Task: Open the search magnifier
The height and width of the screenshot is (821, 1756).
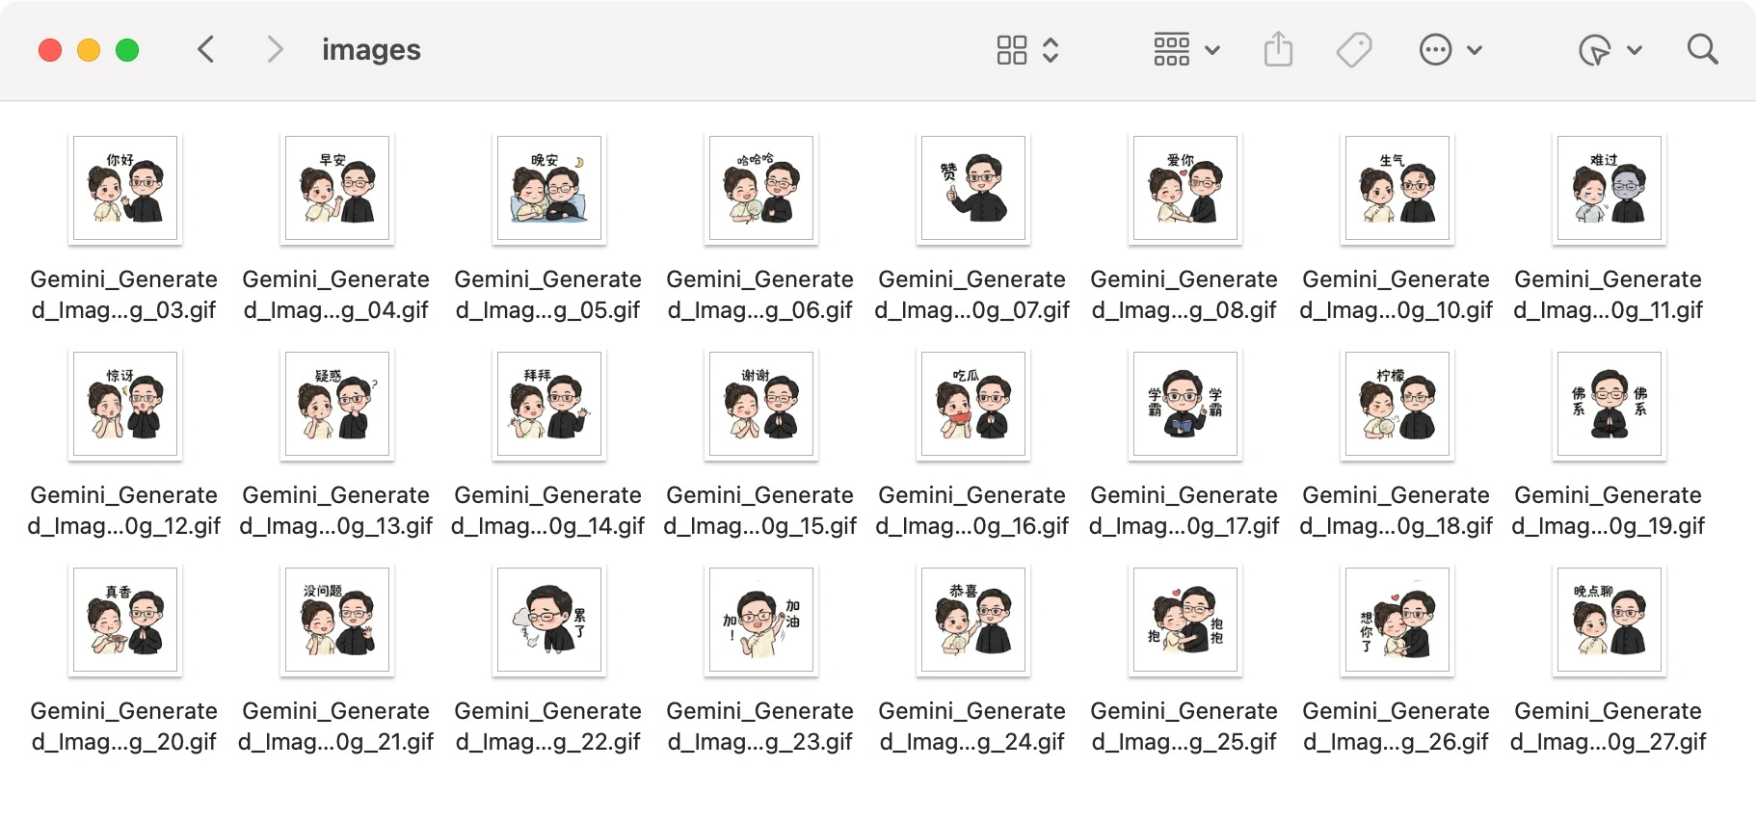Action: pyautogui.click(x=1703, y=49)
